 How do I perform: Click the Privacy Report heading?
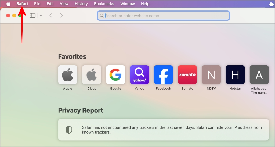81,111
